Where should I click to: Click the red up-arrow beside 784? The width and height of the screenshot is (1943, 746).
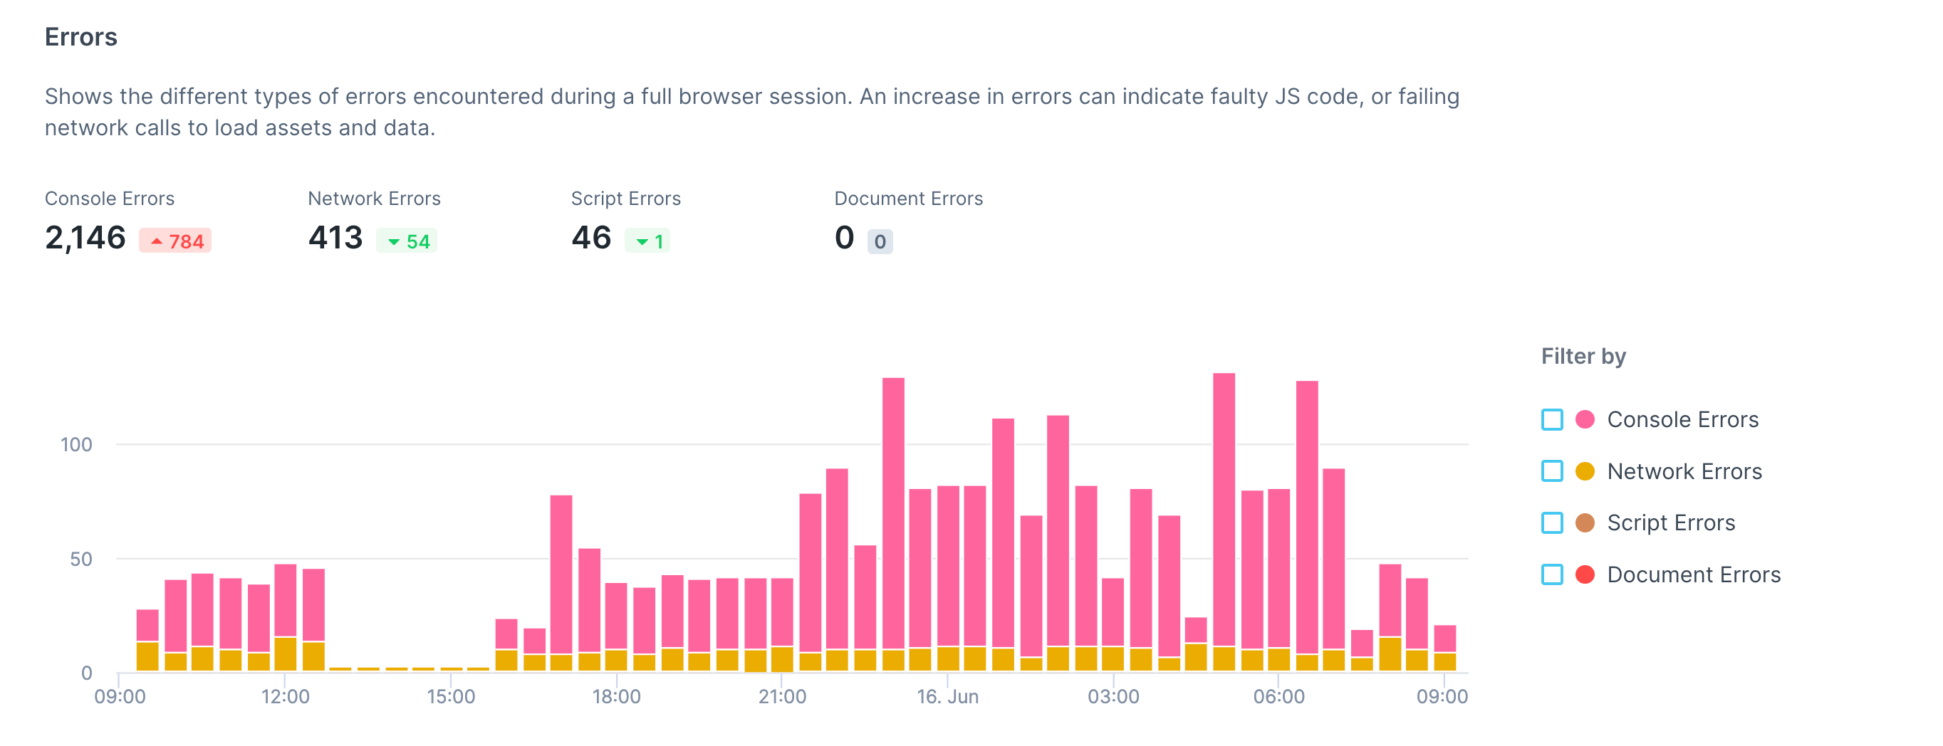[157, 242]
